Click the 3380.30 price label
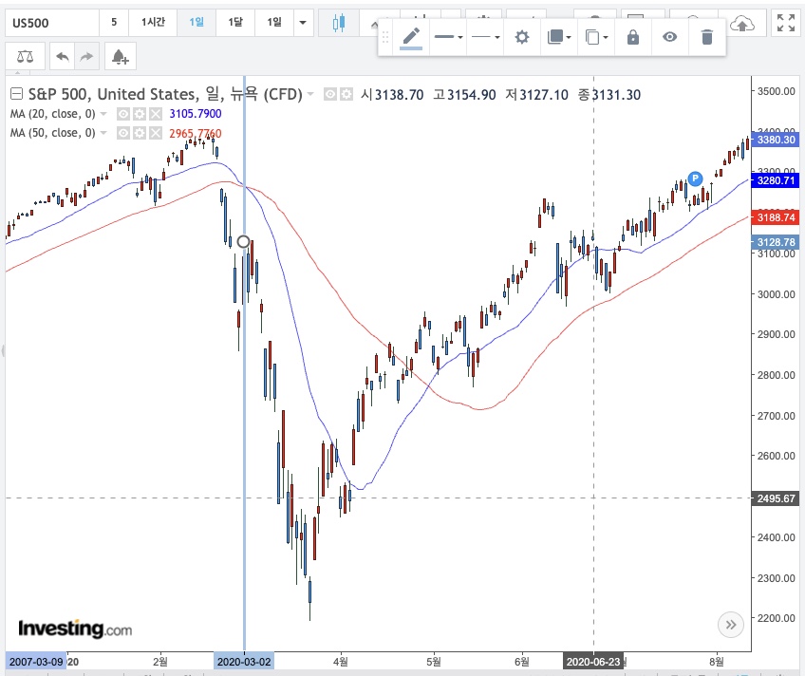 point(776,140)
